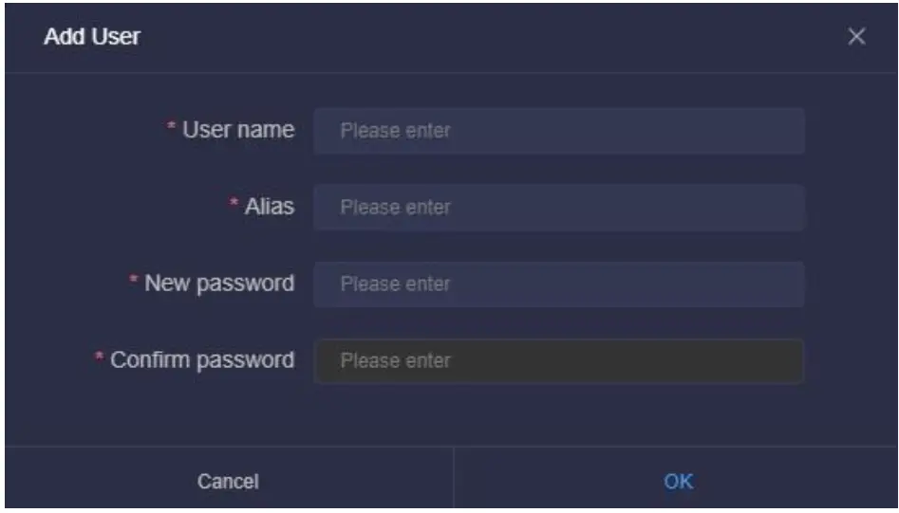
Task: Click the Add User dialog title
Action: point(92,37)
